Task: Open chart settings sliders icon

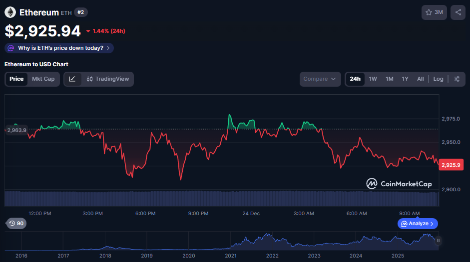Action: (x=457, y=79)
